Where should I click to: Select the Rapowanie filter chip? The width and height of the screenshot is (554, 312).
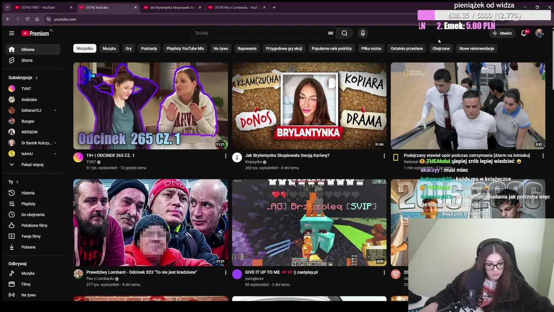[x=247, y=49]
